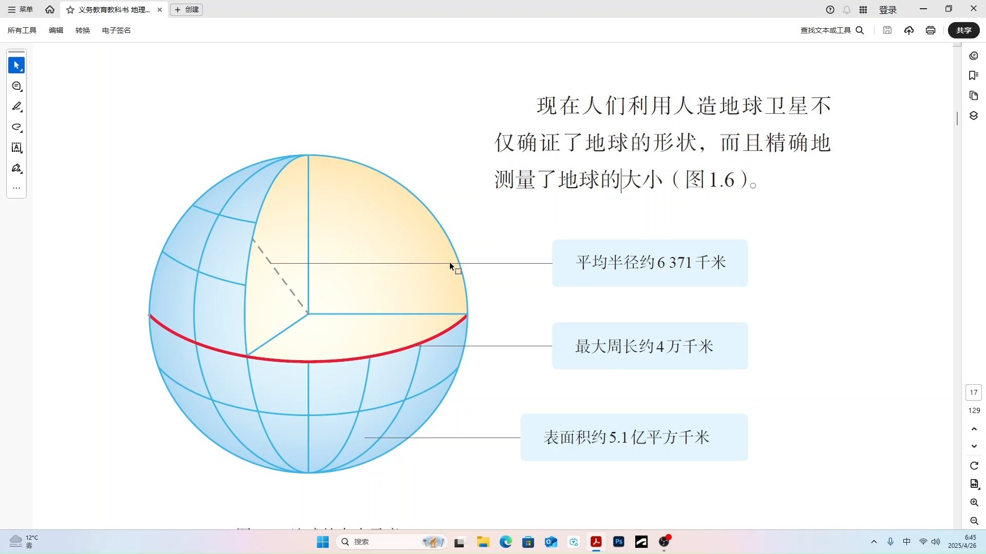Open 所有工具 menu

22,30
